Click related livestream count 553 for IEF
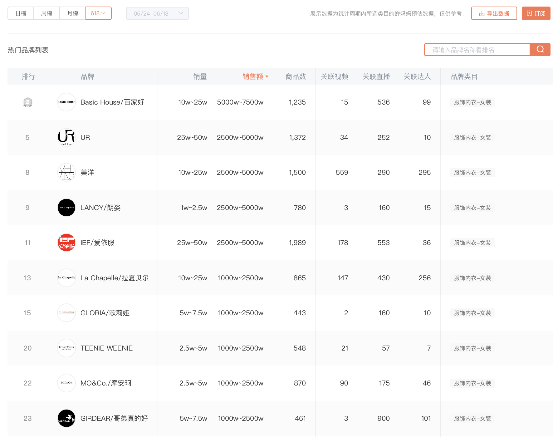558x437 pixels. pos(384,243)
